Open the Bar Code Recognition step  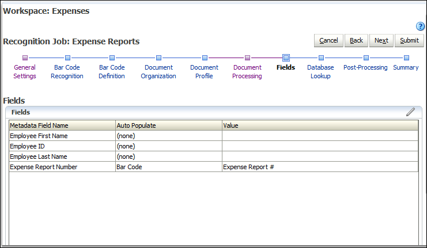click(67, 71)
